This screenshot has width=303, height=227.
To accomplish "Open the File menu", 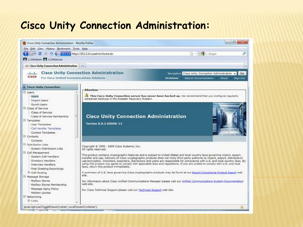I will (x=26, y=49).
